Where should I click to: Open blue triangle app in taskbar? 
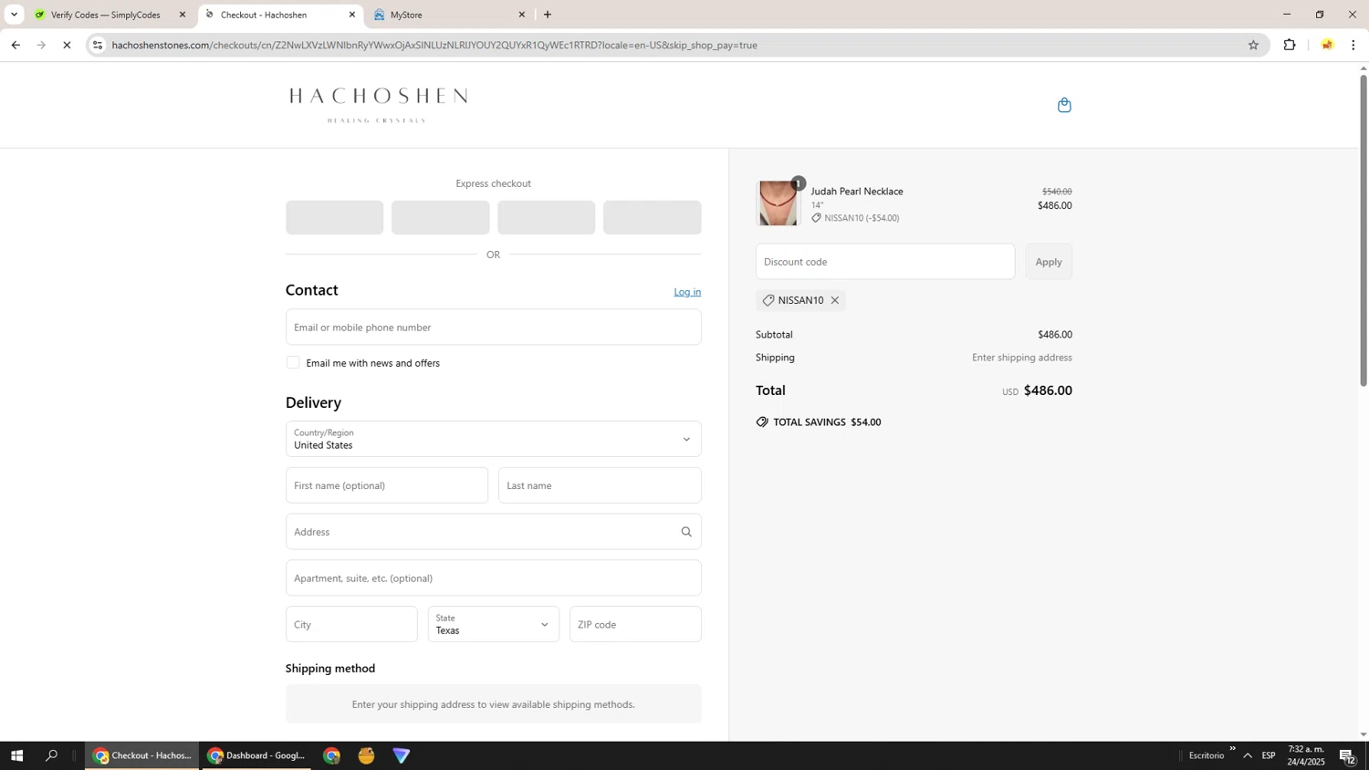(x=402, y=755)
